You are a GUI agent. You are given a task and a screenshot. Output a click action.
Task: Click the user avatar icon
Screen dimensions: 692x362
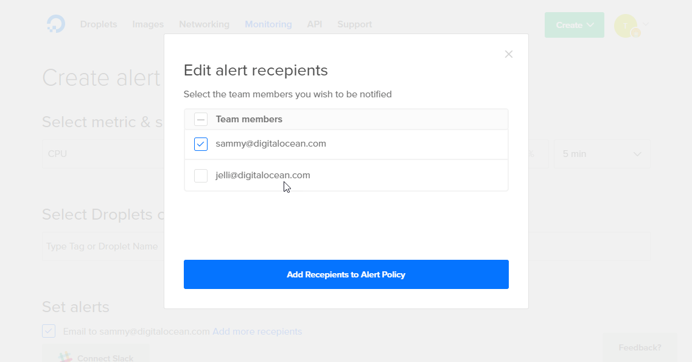626,26
